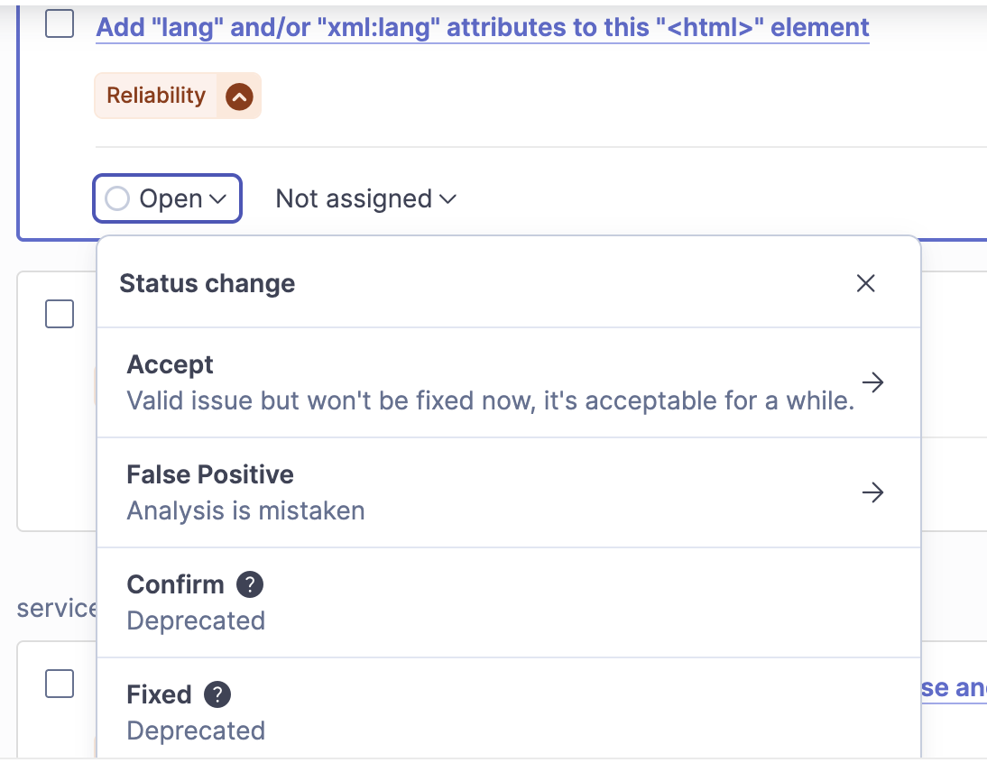The height and width of the screenshot is (781, 987).
Task: Click the status circle icon inside the Open button
Action: pyautogui.click(x=118, y=198)
